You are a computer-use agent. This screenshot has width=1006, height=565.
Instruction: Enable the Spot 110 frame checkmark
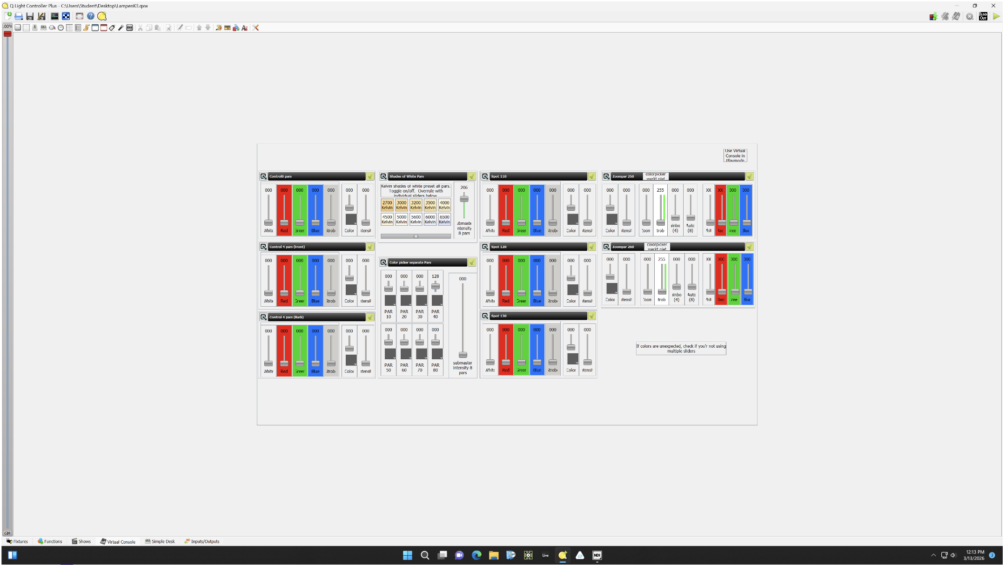(x=592, y=176)
